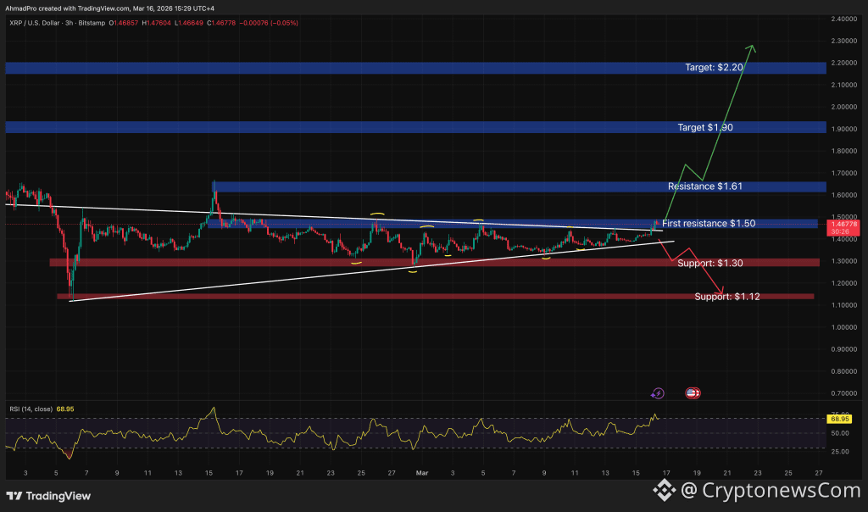Screen dimensions: 868x512
Task: Click the red downward arrowhead near Support $1.12
Action: [x=722, y=293]
